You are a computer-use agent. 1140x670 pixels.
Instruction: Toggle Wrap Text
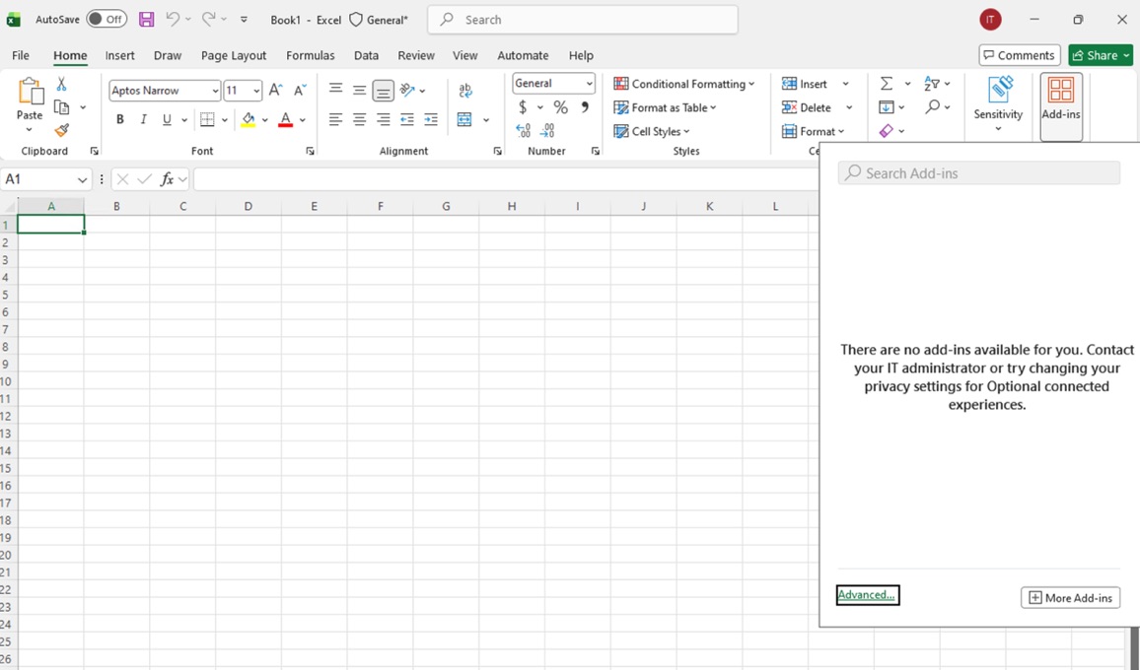(x=465, y=90)
